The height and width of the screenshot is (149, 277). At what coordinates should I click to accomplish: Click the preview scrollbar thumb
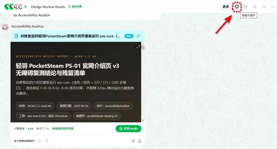(x=143, y=48)
